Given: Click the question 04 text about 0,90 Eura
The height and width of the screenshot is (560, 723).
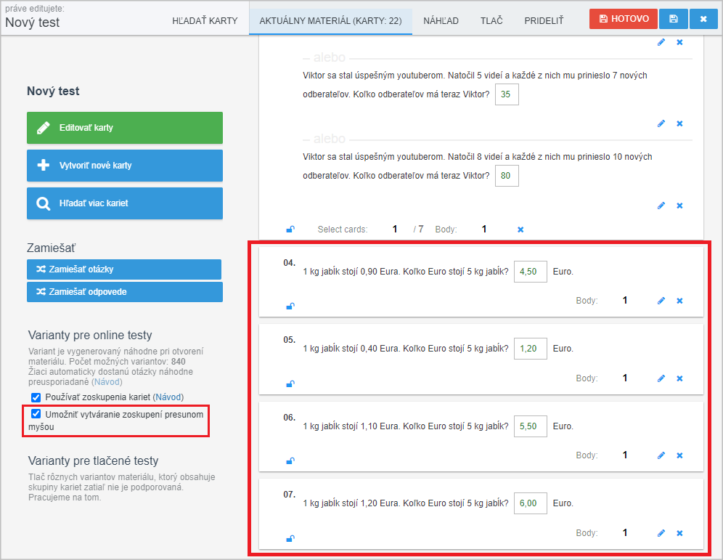Looking at the screenshot, I should click(406, 272).
